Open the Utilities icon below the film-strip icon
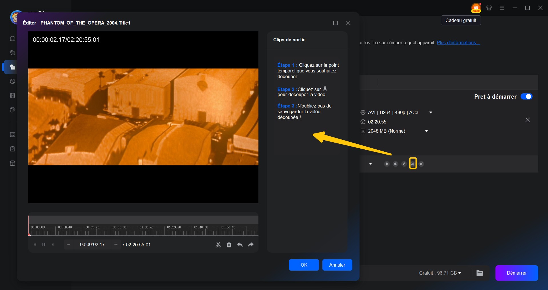548x290 pixels. click(13, 110)
